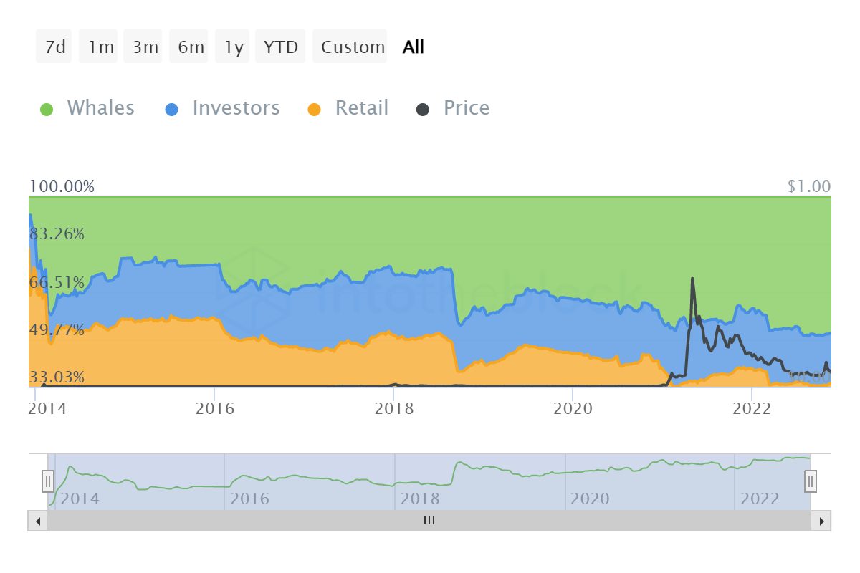Click the horizontal scrollbar grip
This screenshot has width=860, height=573.
coord(429,521)
